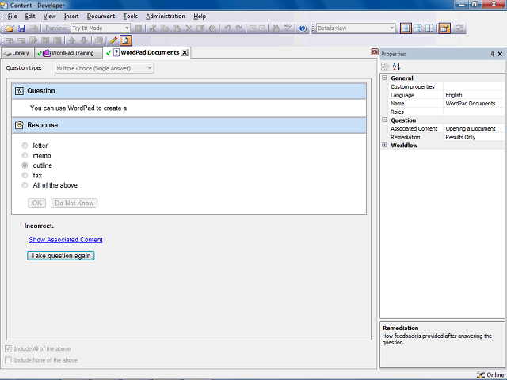Toggle the Properties pane toolbar icon
507x380 pixels.
pyautogui.click(x=444, y=28)
